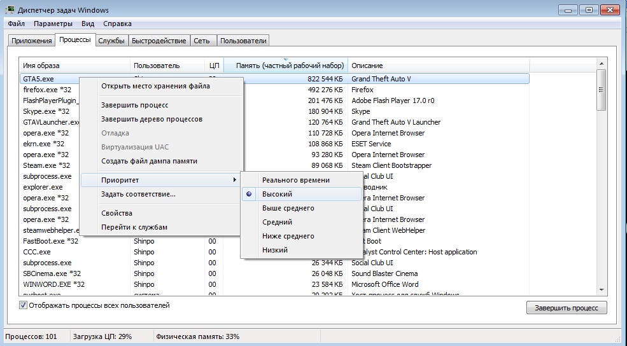Select the 'FastBoot.exe *32' process row
The image size is (627, 346).
click(274, 241)
